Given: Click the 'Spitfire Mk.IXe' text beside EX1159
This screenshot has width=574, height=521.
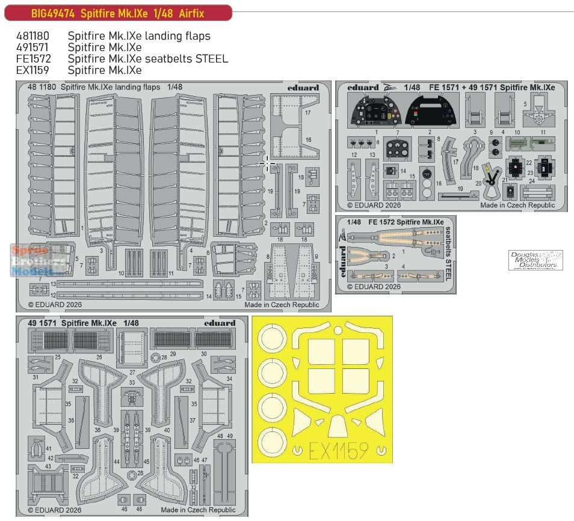Looking at the screenshot, I should [105, 70].
